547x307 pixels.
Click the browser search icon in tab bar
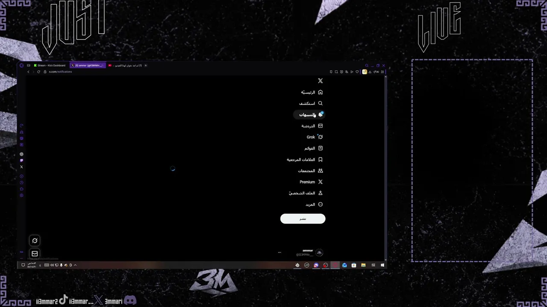click(367, 65)
